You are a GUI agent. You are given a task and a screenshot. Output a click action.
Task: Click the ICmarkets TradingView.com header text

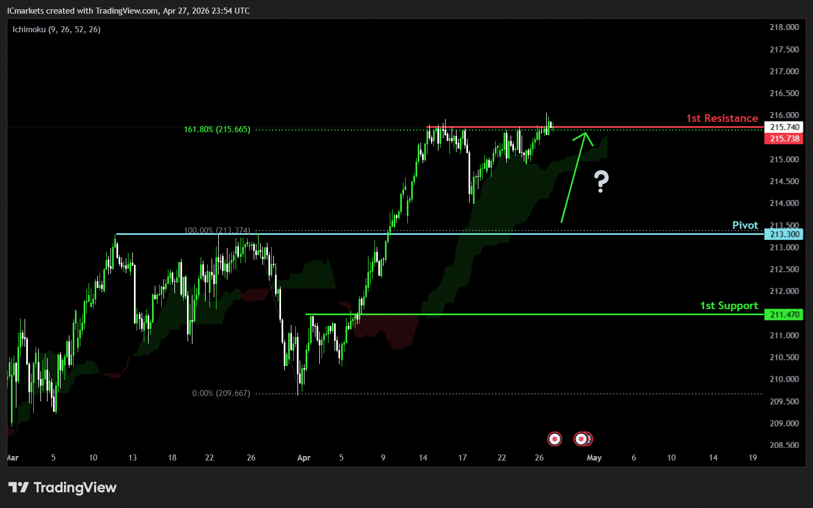click(128, 11)
